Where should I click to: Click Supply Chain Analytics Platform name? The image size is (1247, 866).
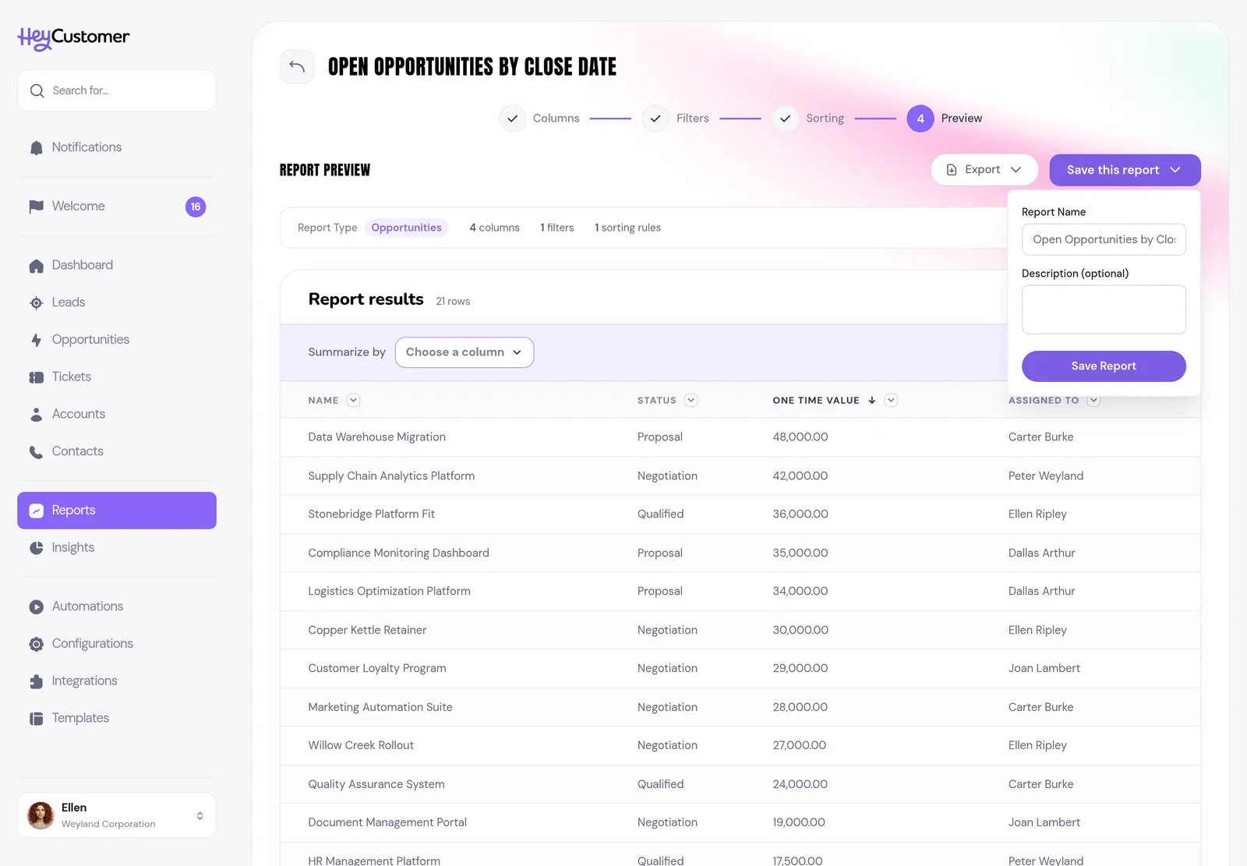391,476
